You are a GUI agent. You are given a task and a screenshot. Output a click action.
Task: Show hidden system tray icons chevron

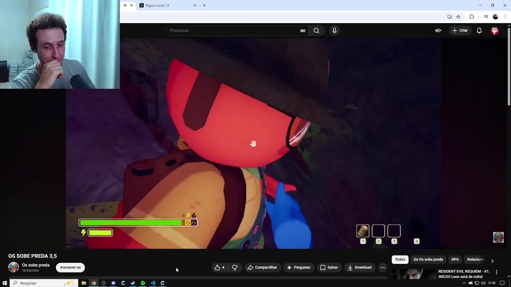464,283
